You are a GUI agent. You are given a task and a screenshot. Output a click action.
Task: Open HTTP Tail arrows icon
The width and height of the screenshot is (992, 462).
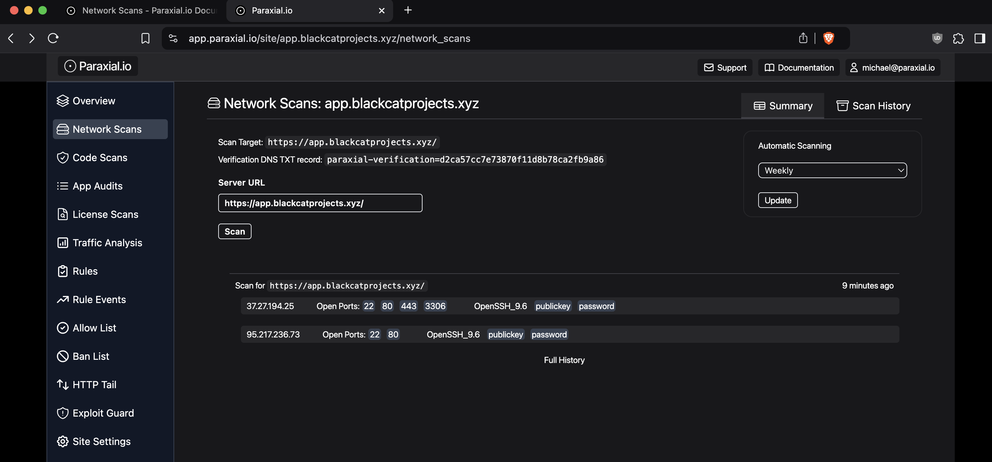(62, 385)
